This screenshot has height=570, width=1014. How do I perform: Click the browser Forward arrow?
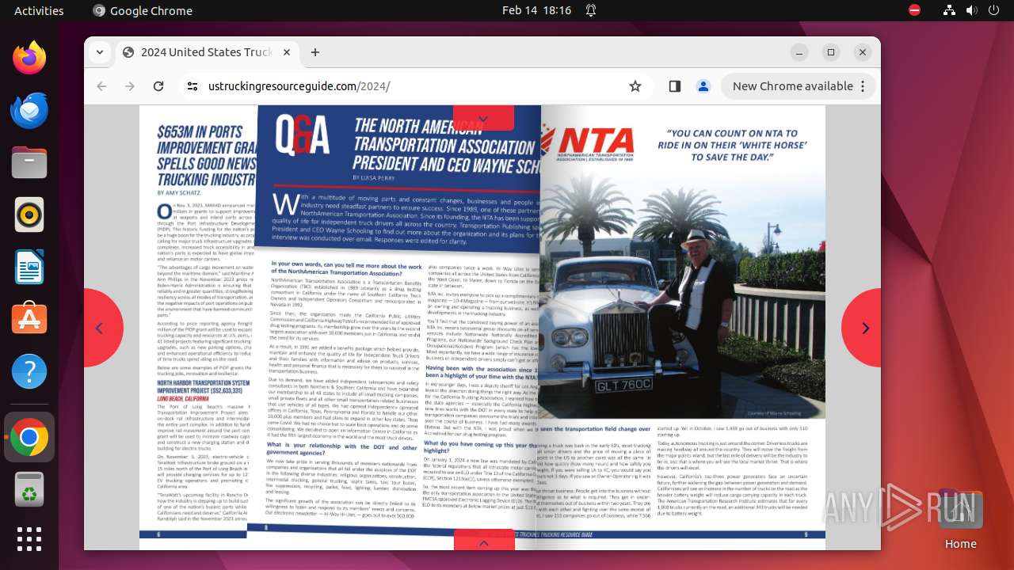tap(130, 86)
